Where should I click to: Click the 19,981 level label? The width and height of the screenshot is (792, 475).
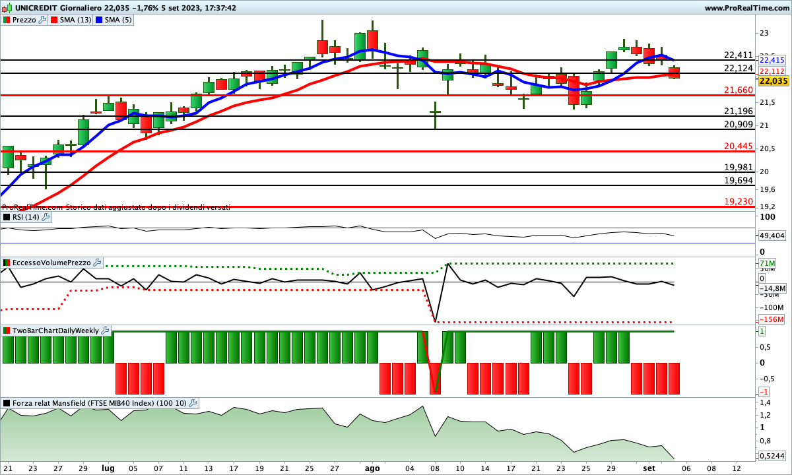739,167
